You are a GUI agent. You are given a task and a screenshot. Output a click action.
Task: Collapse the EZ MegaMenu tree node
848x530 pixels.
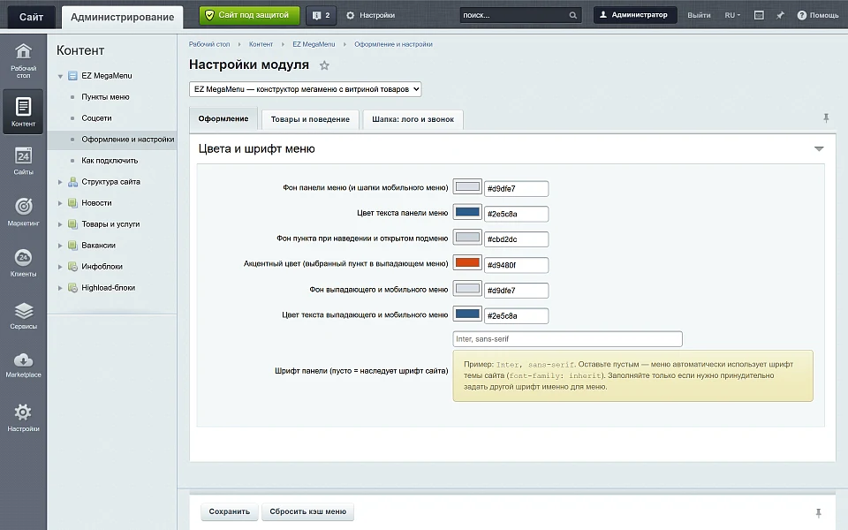tap(60, 76)
